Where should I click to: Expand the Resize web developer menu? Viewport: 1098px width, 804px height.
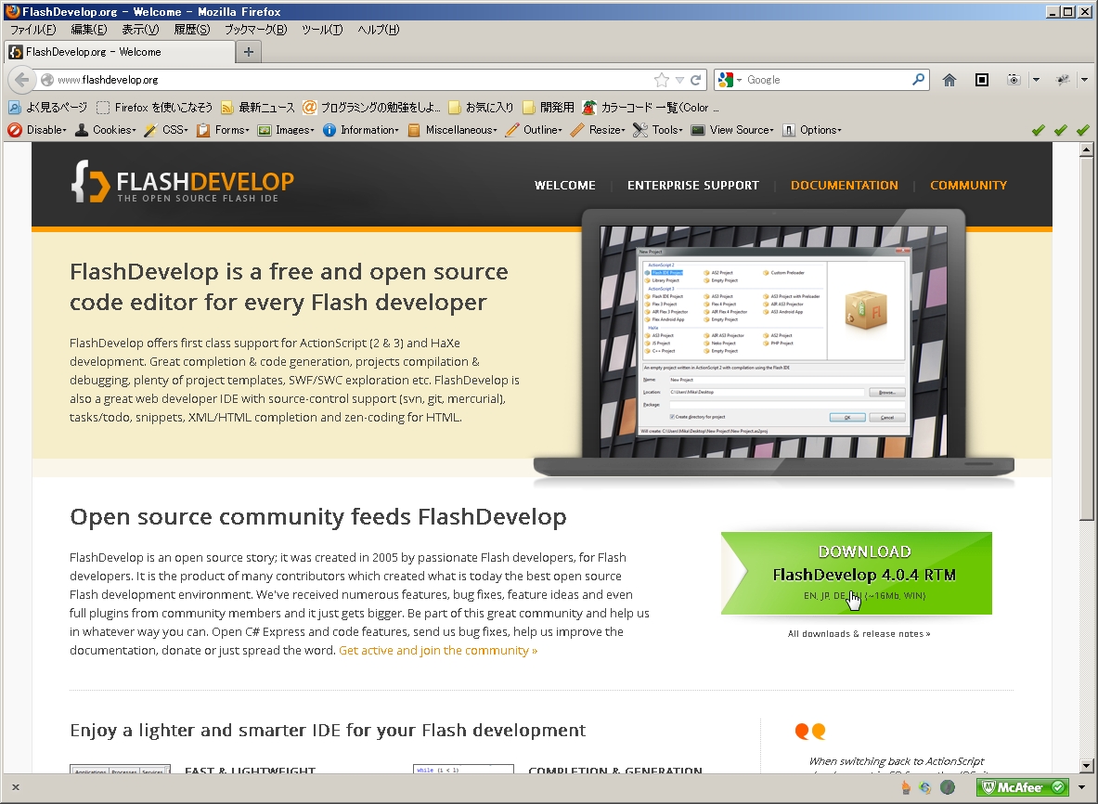click(598, 130)
